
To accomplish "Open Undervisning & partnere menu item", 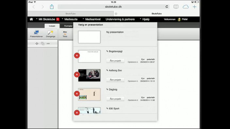I will point(120,19).
